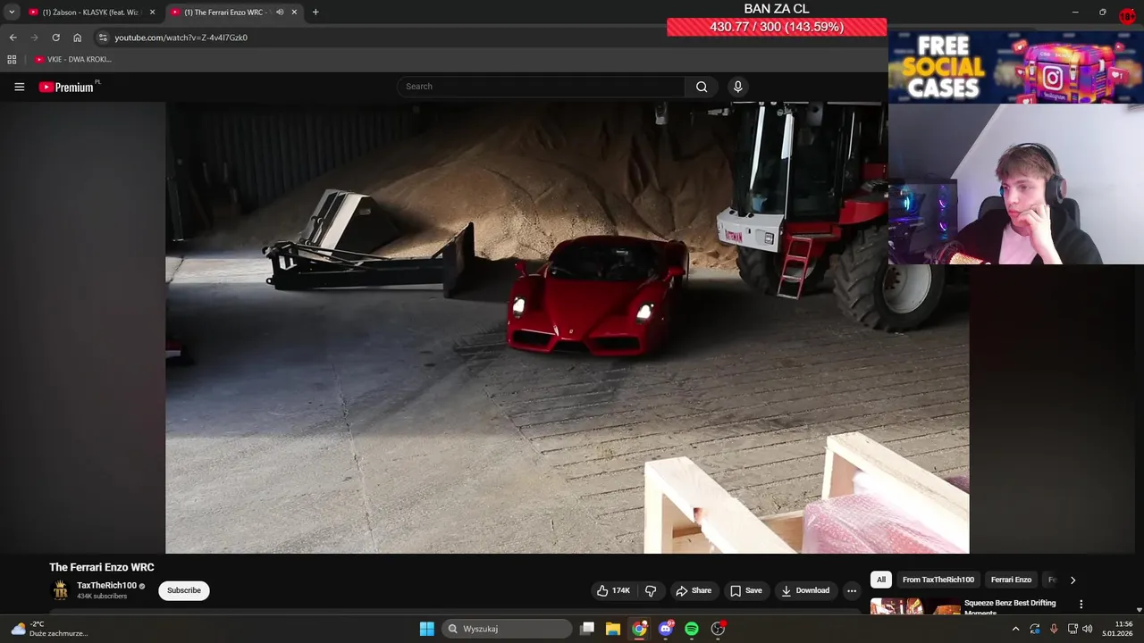This screenshot has height=643, width=1144.
Task: Open network settings tray icon
Action: pos(1072,629)
